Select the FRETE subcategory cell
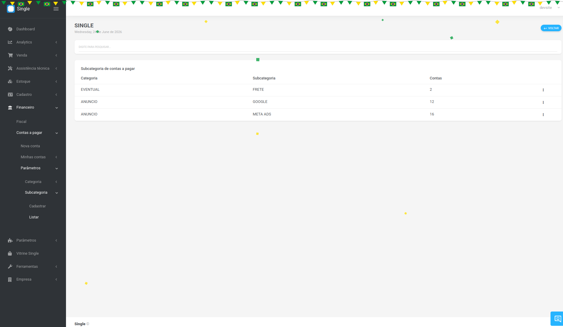The width and height of the screenshot is (563, 327). click(x=258, y=90)
